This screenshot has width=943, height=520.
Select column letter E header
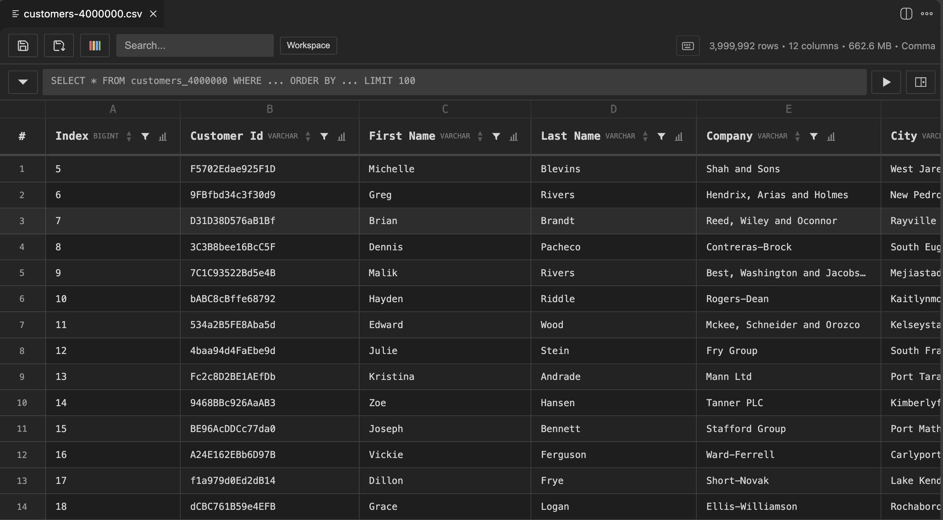[789, 109]
